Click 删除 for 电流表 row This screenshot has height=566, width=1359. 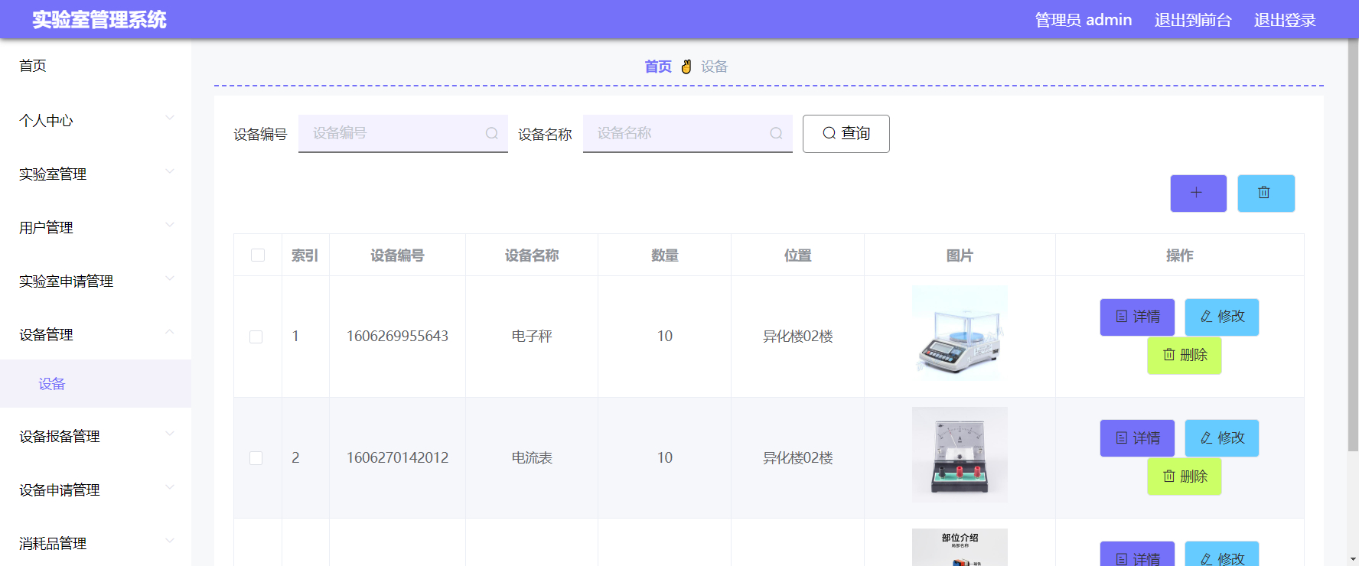click(1184, 477)
